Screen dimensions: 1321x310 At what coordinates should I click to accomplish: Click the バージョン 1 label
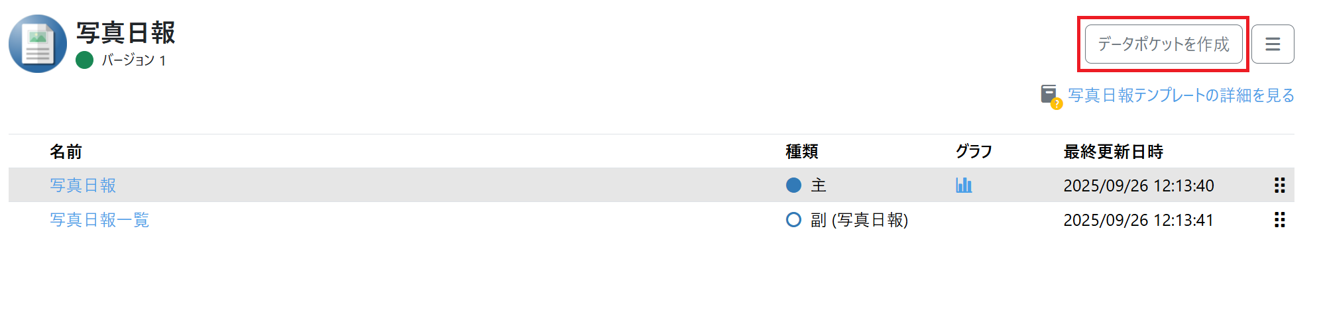click(133, 60)
